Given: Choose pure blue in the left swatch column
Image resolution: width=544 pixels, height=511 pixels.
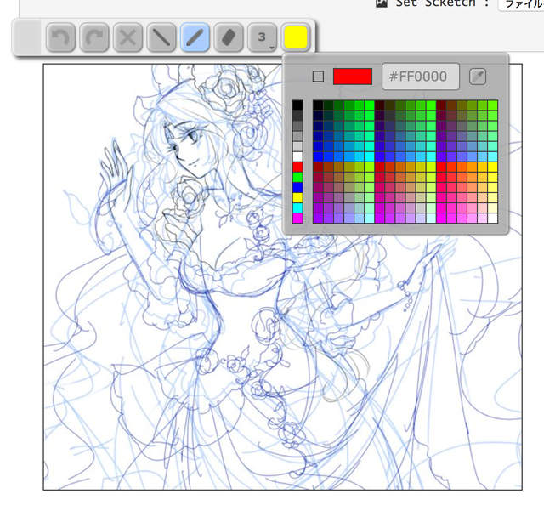Looking at the screenshot, I should click(297, 187).
